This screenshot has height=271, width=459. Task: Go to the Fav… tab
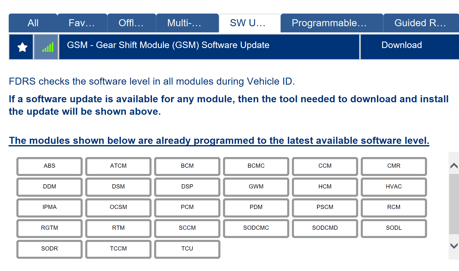pos(82,23)
